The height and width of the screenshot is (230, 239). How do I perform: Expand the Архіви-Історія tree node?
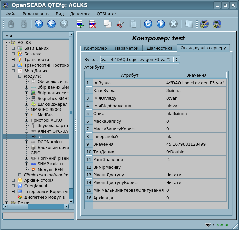(13, 180)
